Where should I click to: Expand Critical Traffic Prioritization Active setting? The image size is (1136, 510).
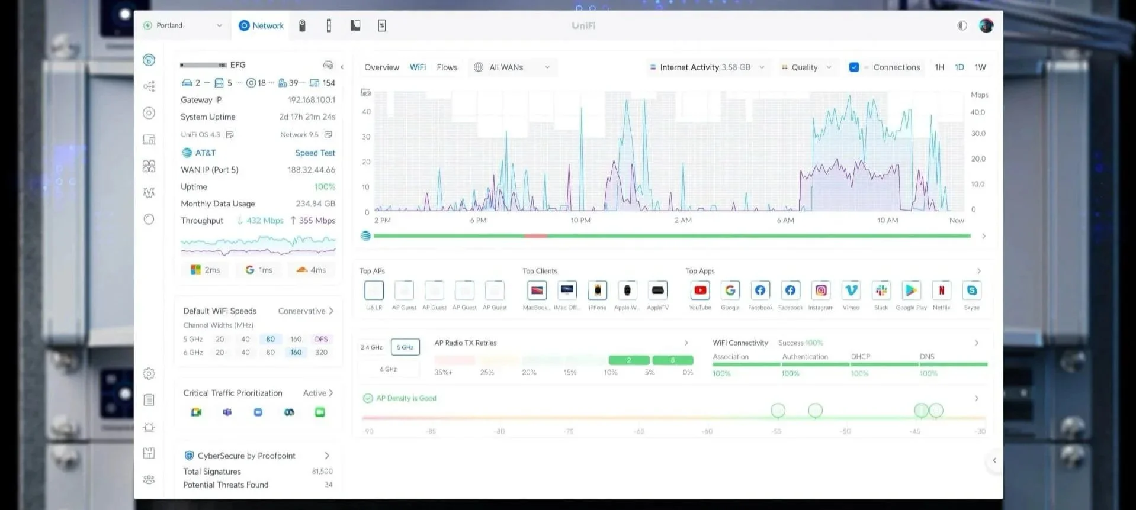pos(318,393)
